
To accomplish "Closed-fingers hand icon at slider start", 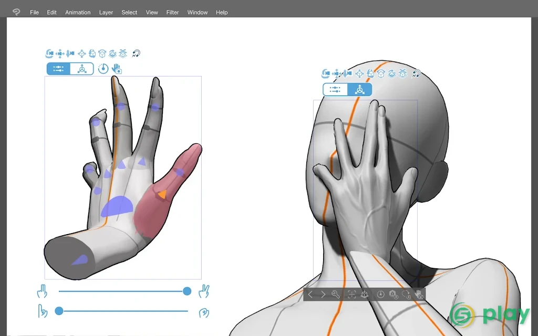I will (x=42, y=291).
